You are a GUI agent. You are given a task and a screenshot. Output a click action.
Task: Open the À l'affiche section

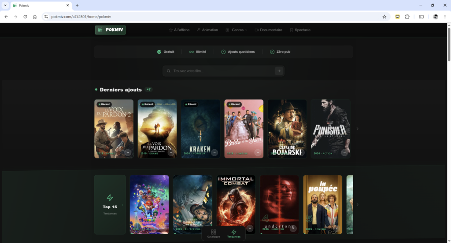[x=179, y=30]
